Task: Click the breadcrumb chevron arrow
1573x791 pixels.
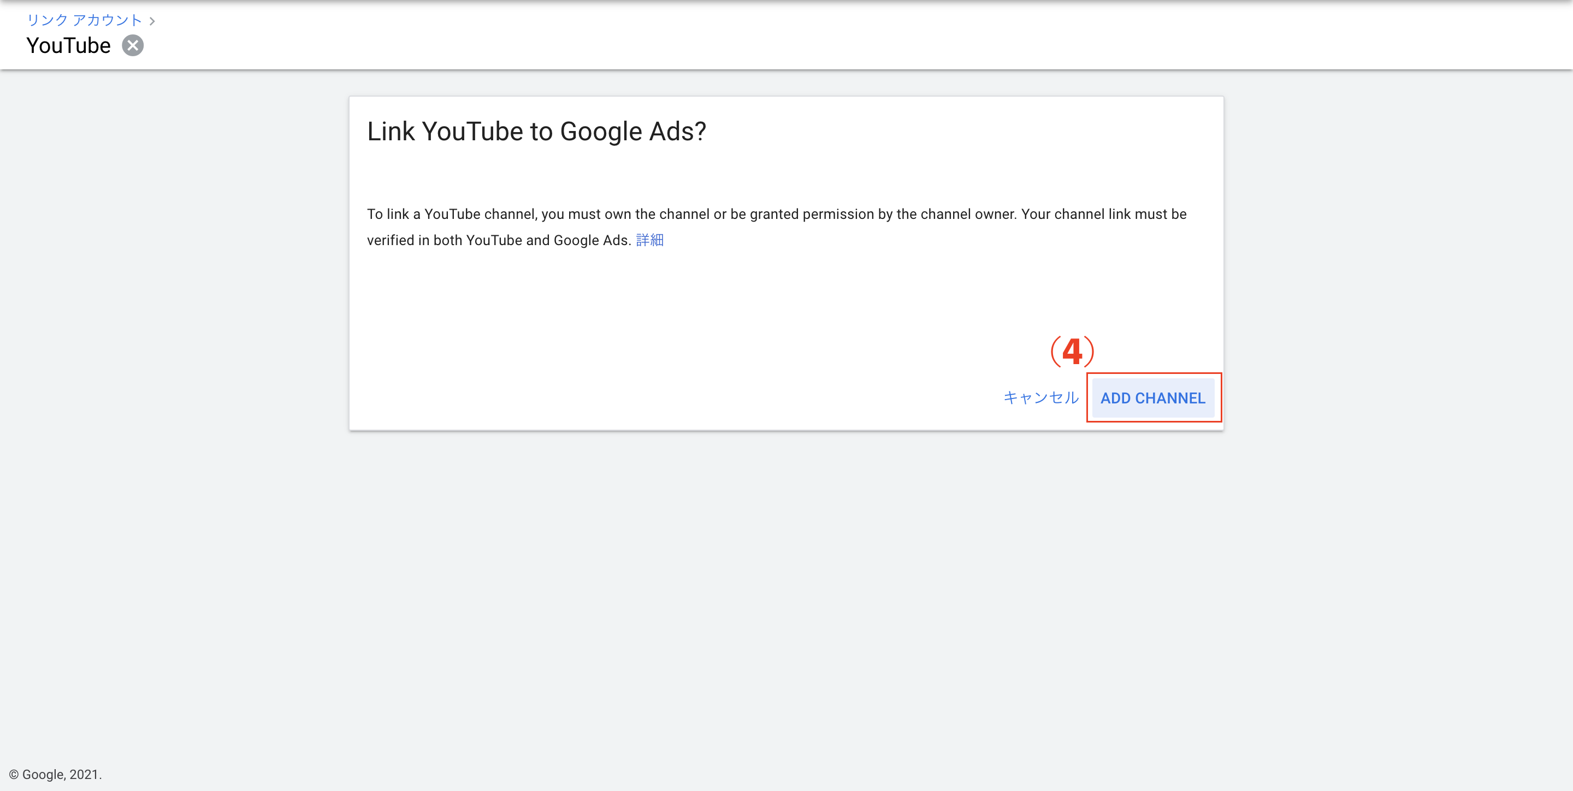Action: pos(152,21)
